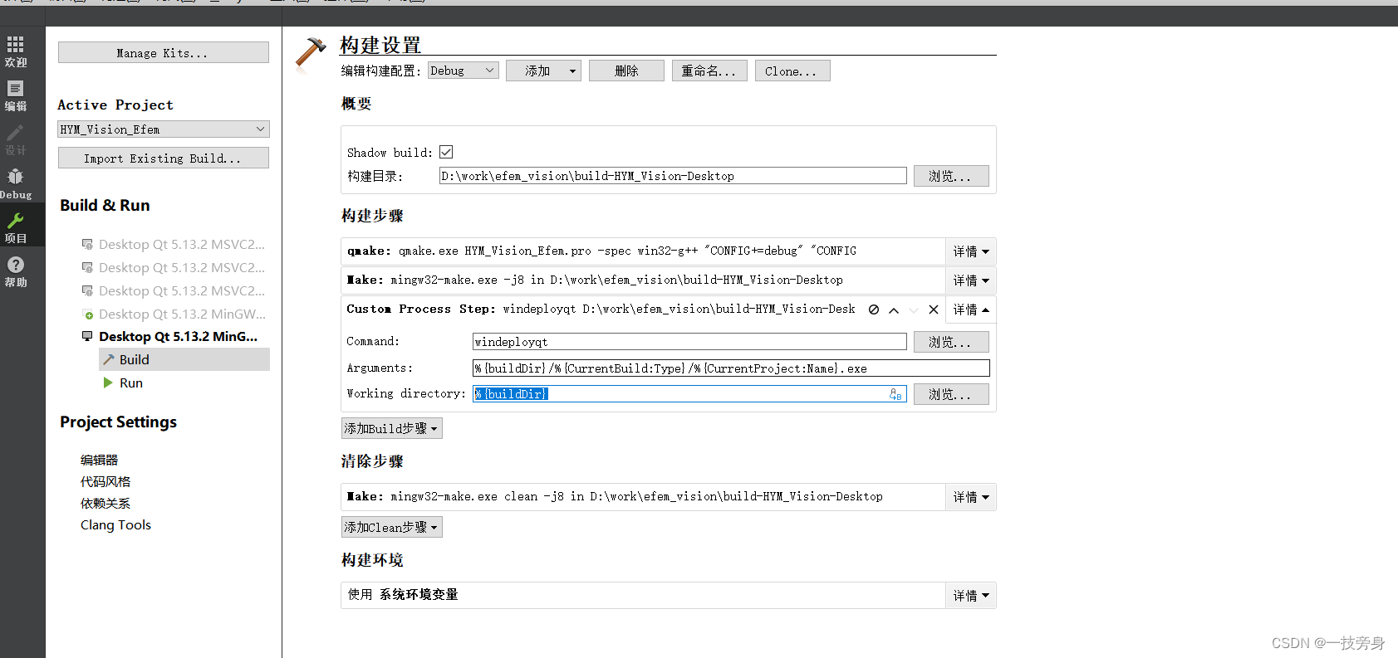Open 编辑器 project settings
Viewport: 1398px width, 658px height.
click(100, 460)
